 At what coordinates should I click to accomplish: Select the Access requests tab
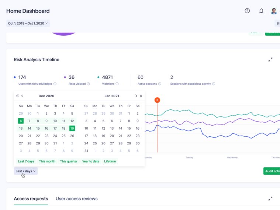coord(31,199)
